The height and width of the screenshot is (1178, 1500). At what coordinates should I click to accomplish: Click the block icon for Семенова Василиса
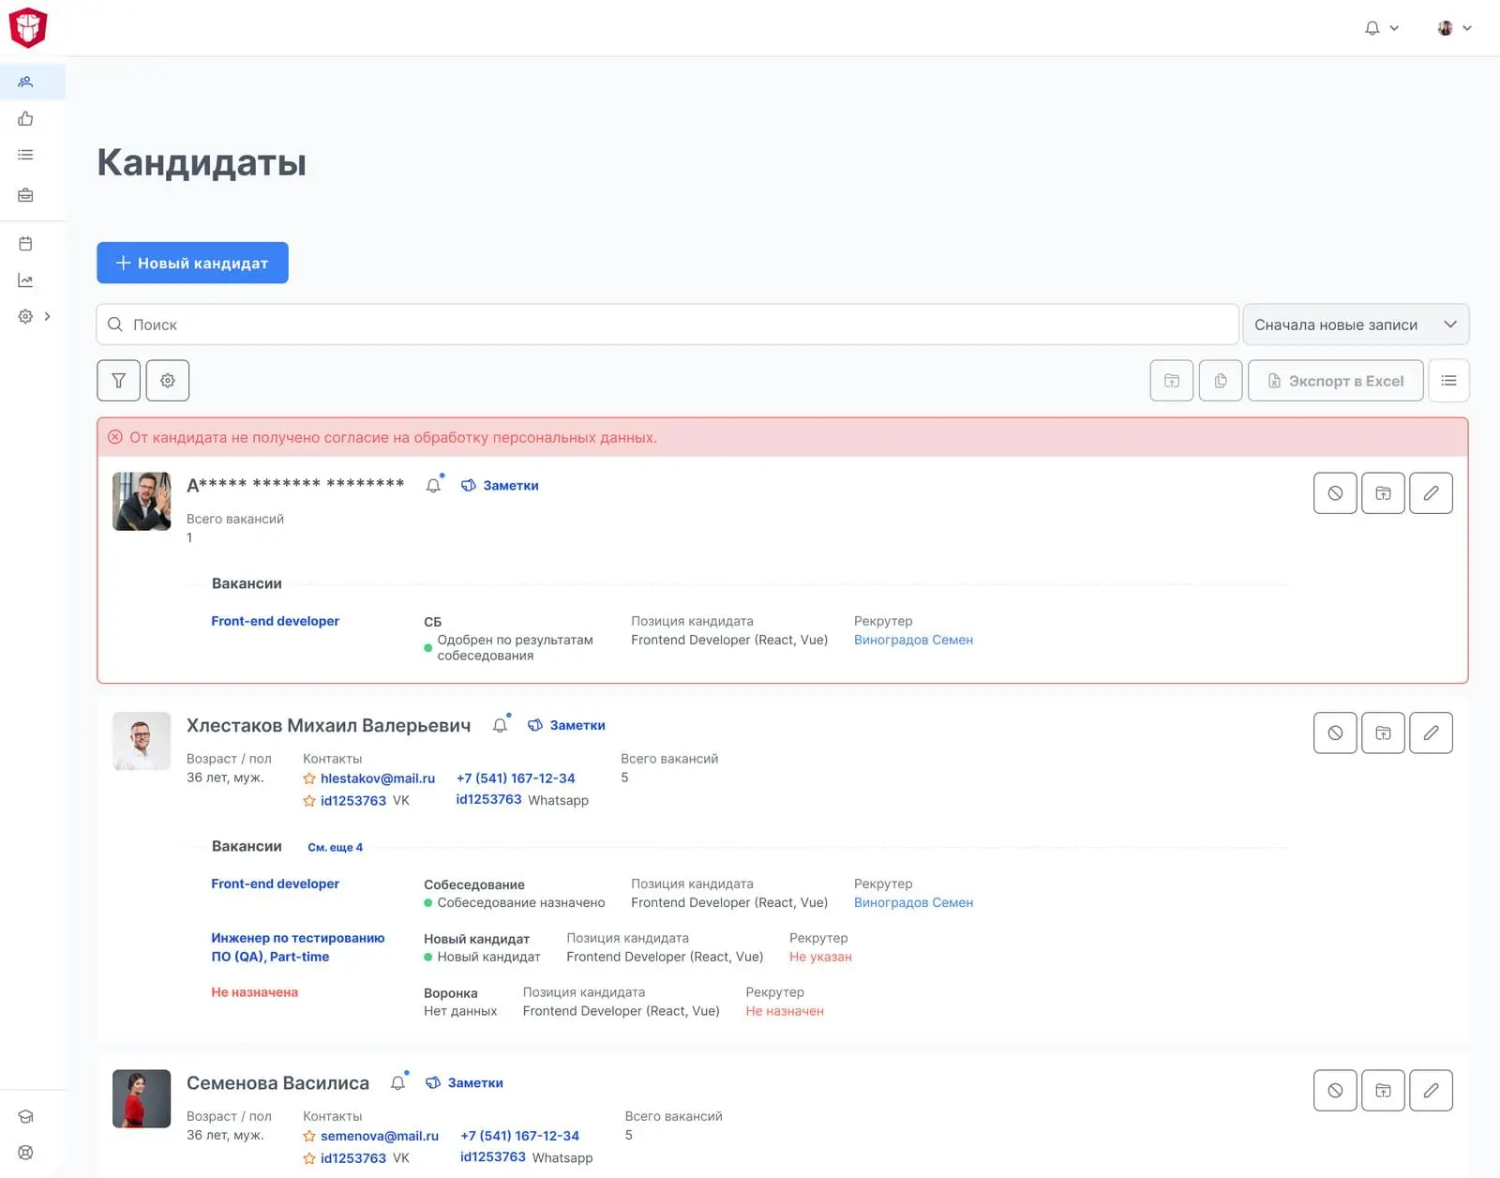[x=1335, y=1091]
